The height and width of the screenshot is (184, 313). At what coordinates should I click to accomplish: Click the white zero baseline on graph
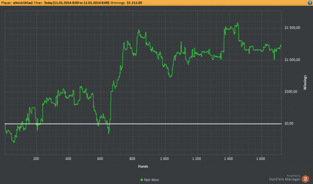click(143, 124)
